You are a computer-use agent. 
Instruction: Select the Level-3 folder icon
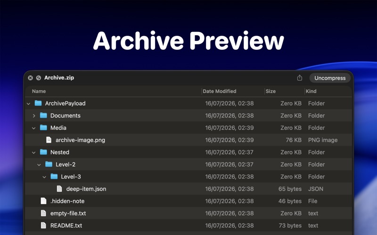pos(54,177)
